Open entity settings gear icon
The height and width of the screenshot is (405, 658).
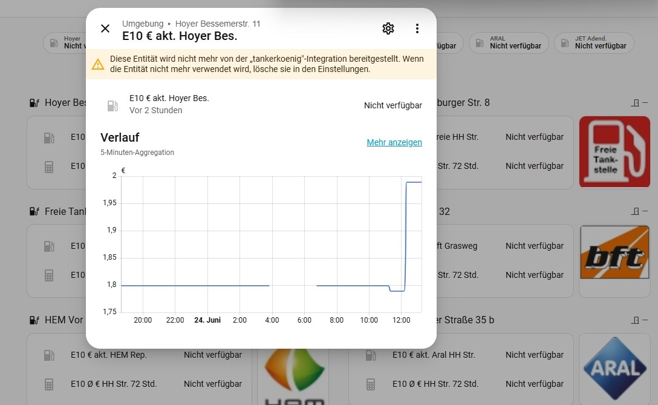(x=388, y=28)
